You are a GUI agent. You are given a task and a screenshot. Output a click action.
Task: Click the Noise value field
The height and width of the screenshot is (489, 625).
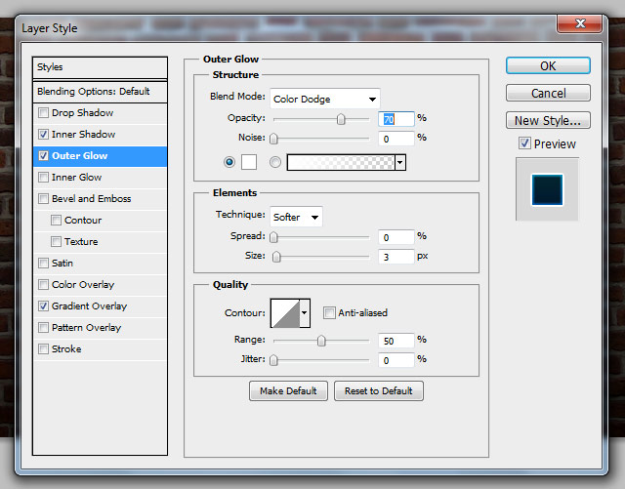tap(396, 139)
